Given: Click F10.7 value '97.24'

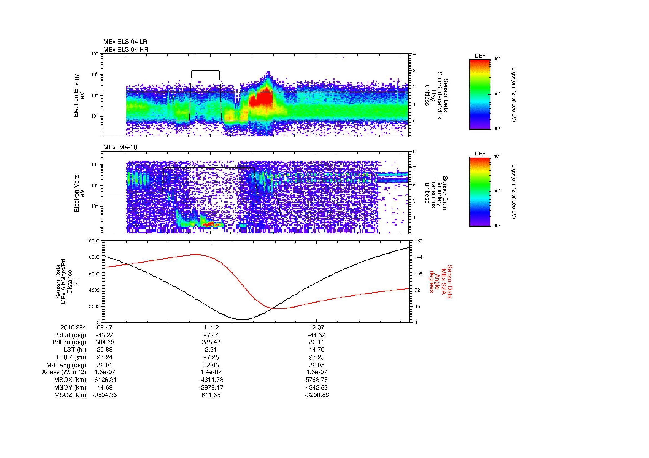Looking at the screenshot, I should coord(105,357).
